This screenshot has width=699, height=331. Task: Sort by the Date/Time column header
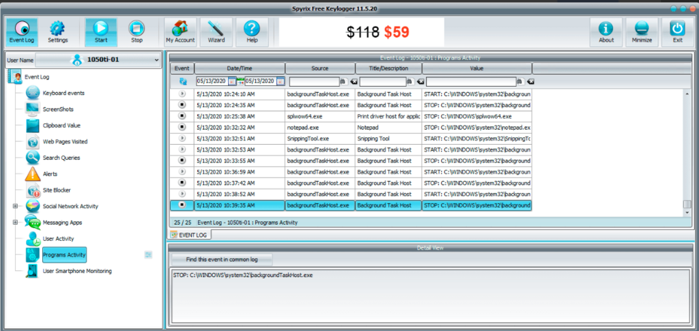pos(240,68)
